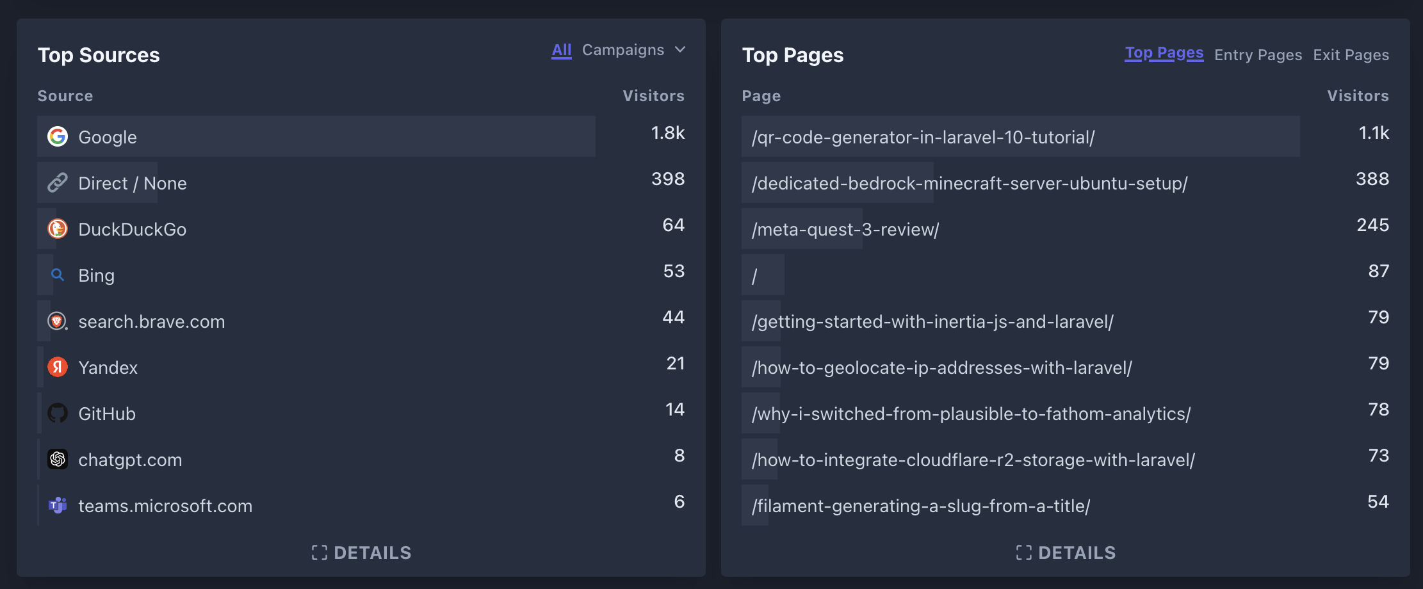Switch to the Top Pages tab
Image resolution: width=1423 pixels, height=589 pixels.
(x=1164, y=53)
